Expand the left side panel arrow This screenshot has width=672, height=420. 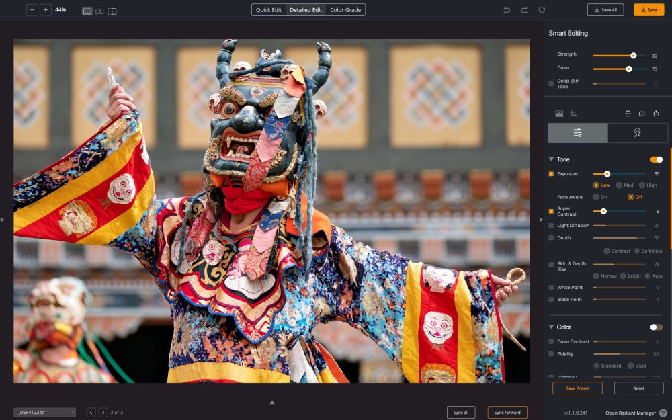coord(3,220)
